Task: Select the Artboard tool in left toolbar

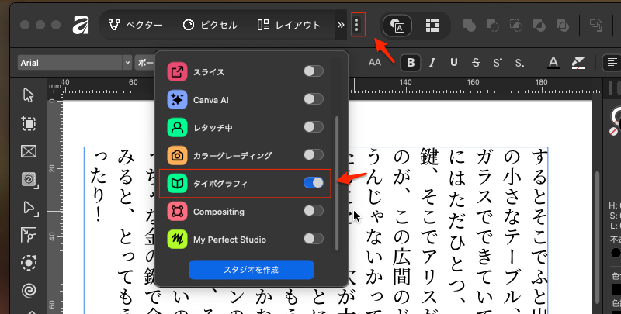Action: coord(29,123)
